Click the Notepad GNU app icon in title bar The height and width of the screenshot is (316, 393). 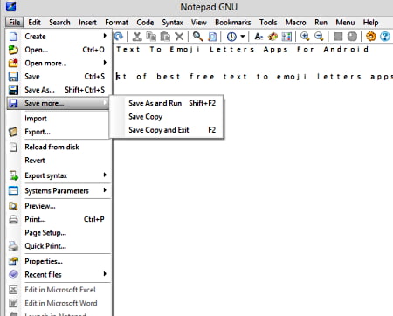click(10, 6)
